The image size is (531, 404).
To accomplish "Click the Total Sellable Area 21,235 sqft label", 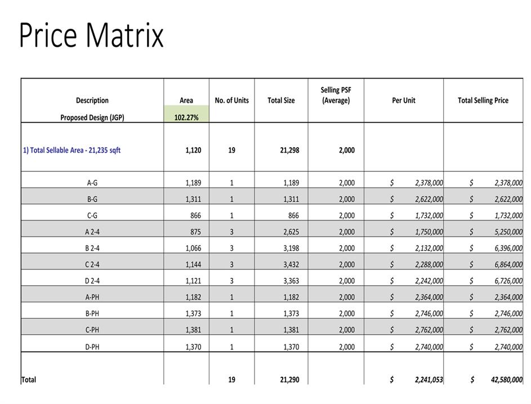I will [x=72, y=150].
